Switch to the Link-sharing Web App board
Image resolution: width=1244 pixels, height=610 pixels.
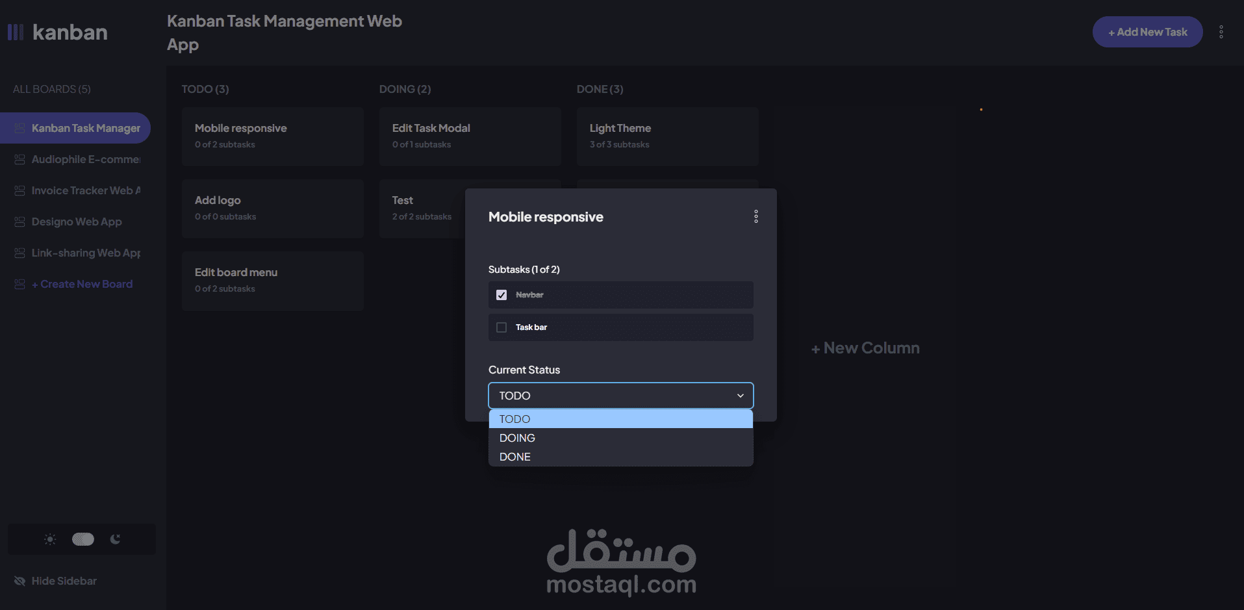pos(86,253)
